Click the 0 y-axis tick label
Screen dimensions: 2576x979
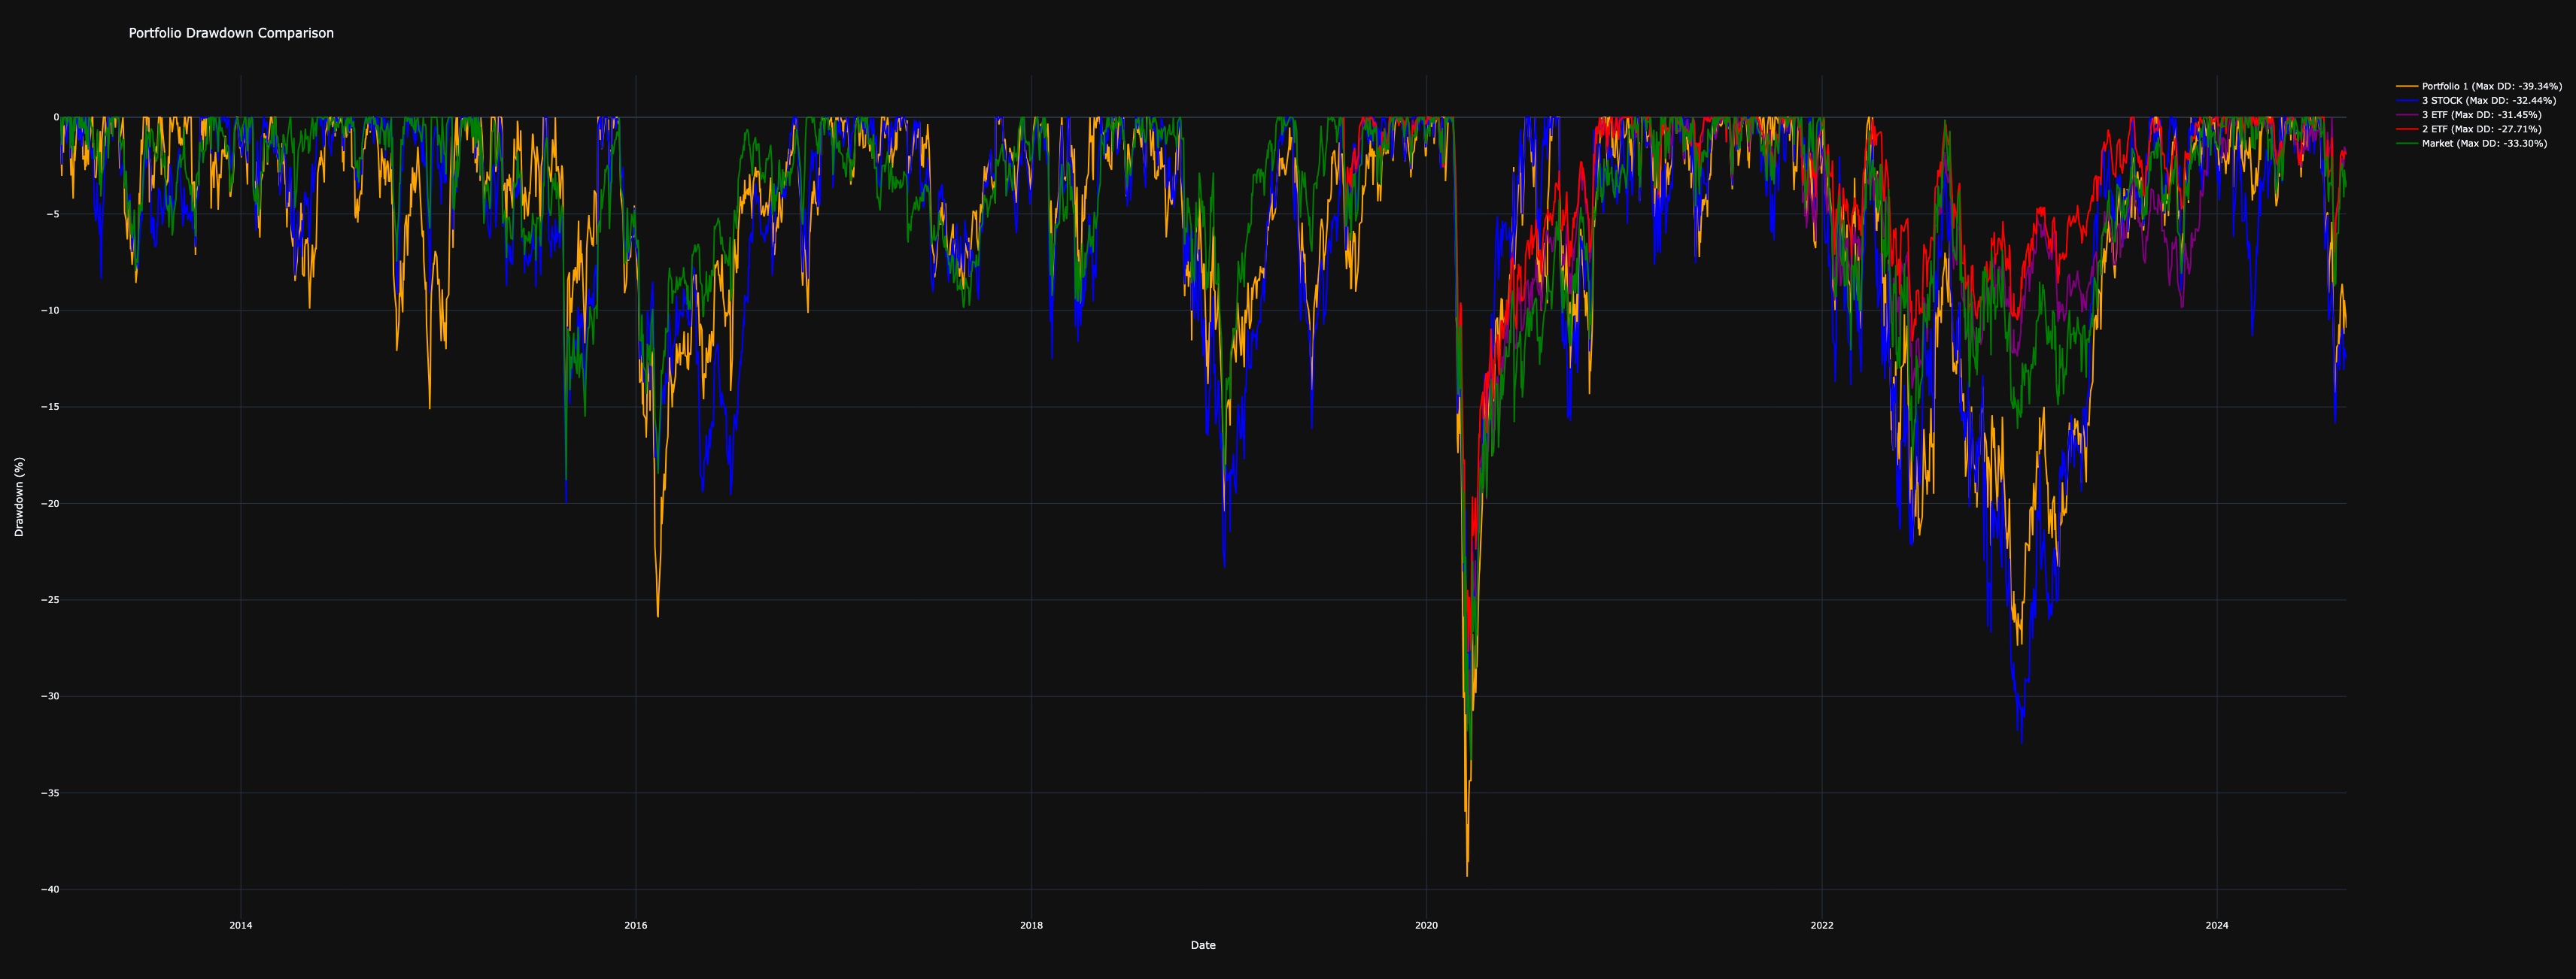(x=56, y=117)
